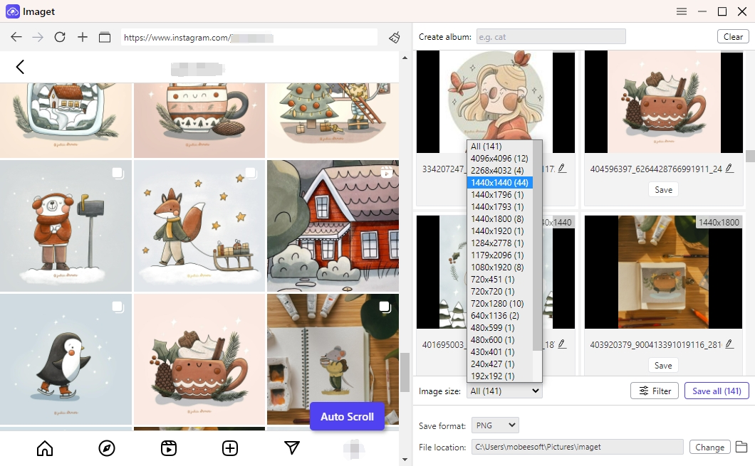
Task: Open a new tab with plus icon
Action: (83, 37)
